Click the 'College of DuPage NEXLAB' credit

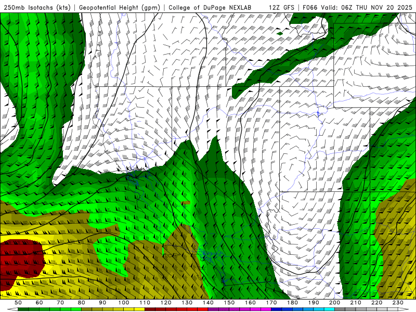210,8
